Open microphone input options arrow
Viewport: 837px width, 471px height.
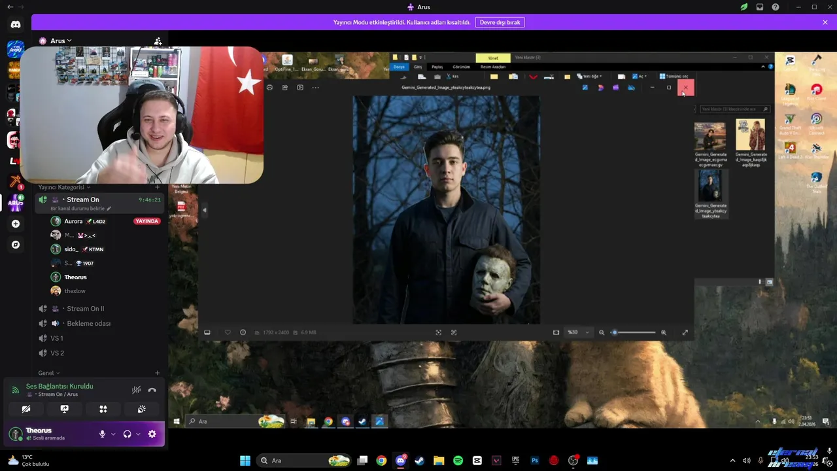pyautogui.click(x=113, y=434)
